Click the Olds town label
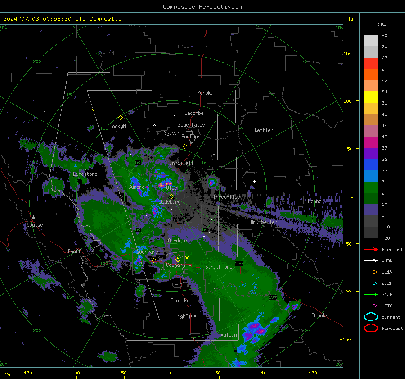Viewport: 405px width, 379px height. [171, 188]
